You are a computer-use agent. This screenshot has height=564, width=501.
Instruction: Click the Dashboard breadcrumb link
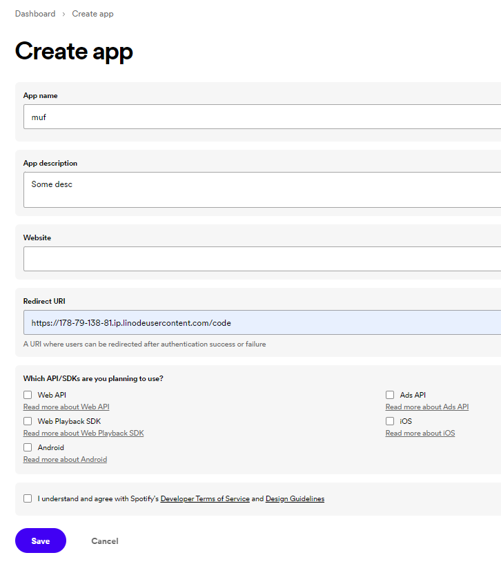pos(35,14)
